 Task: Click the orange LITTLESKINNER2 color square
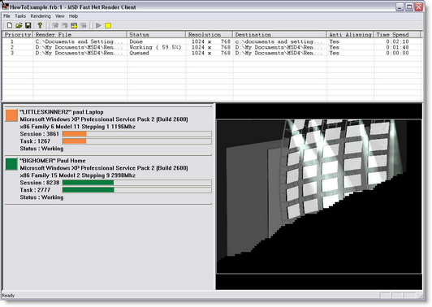11,115
